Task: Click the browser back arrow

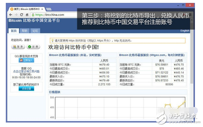Action: tap(11, 15)
